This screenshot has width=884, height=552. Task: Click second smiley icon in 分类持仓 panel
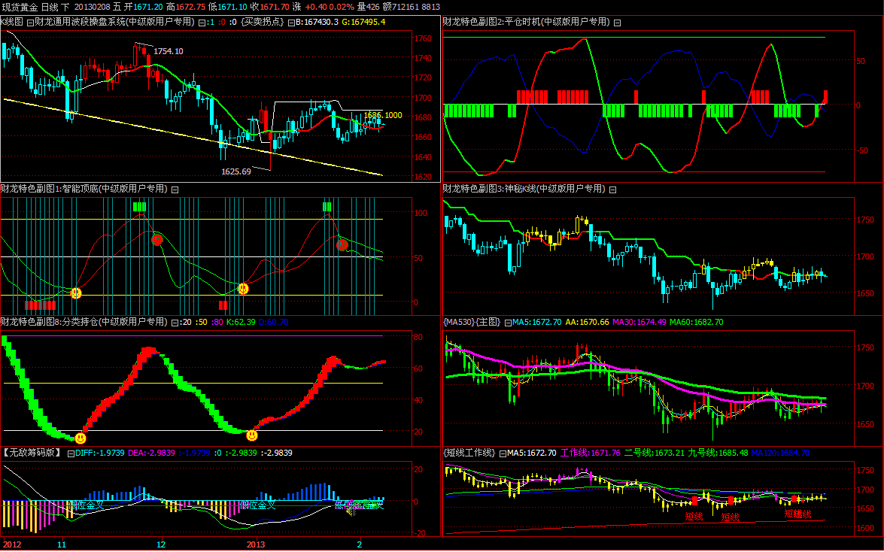point(252,435)
